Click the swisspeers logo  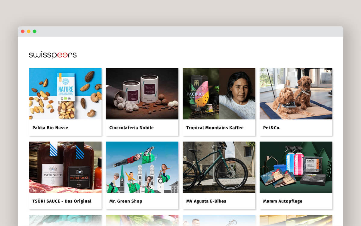click(x=53, y=55)
